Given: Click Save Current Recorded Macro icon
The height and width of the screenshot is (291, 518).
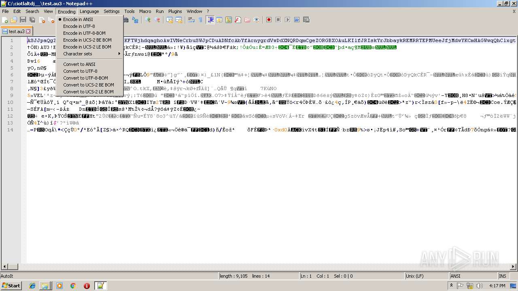Looking at the screenshot, I should [306, 20].
